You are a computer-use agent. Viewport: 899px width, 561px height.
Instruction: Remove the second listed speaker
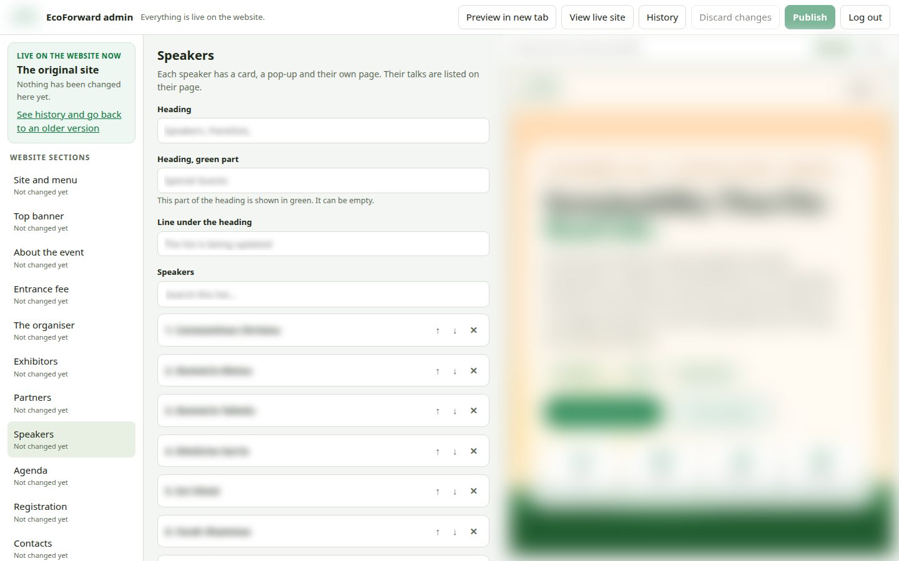click(474, 371)
